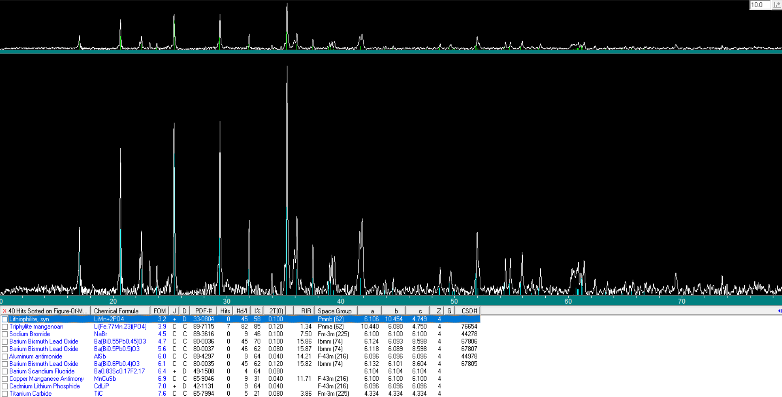Viewport: 782px width, 397px height.
Task: Sort hits by the FOM column header
Action: (159, 311)
